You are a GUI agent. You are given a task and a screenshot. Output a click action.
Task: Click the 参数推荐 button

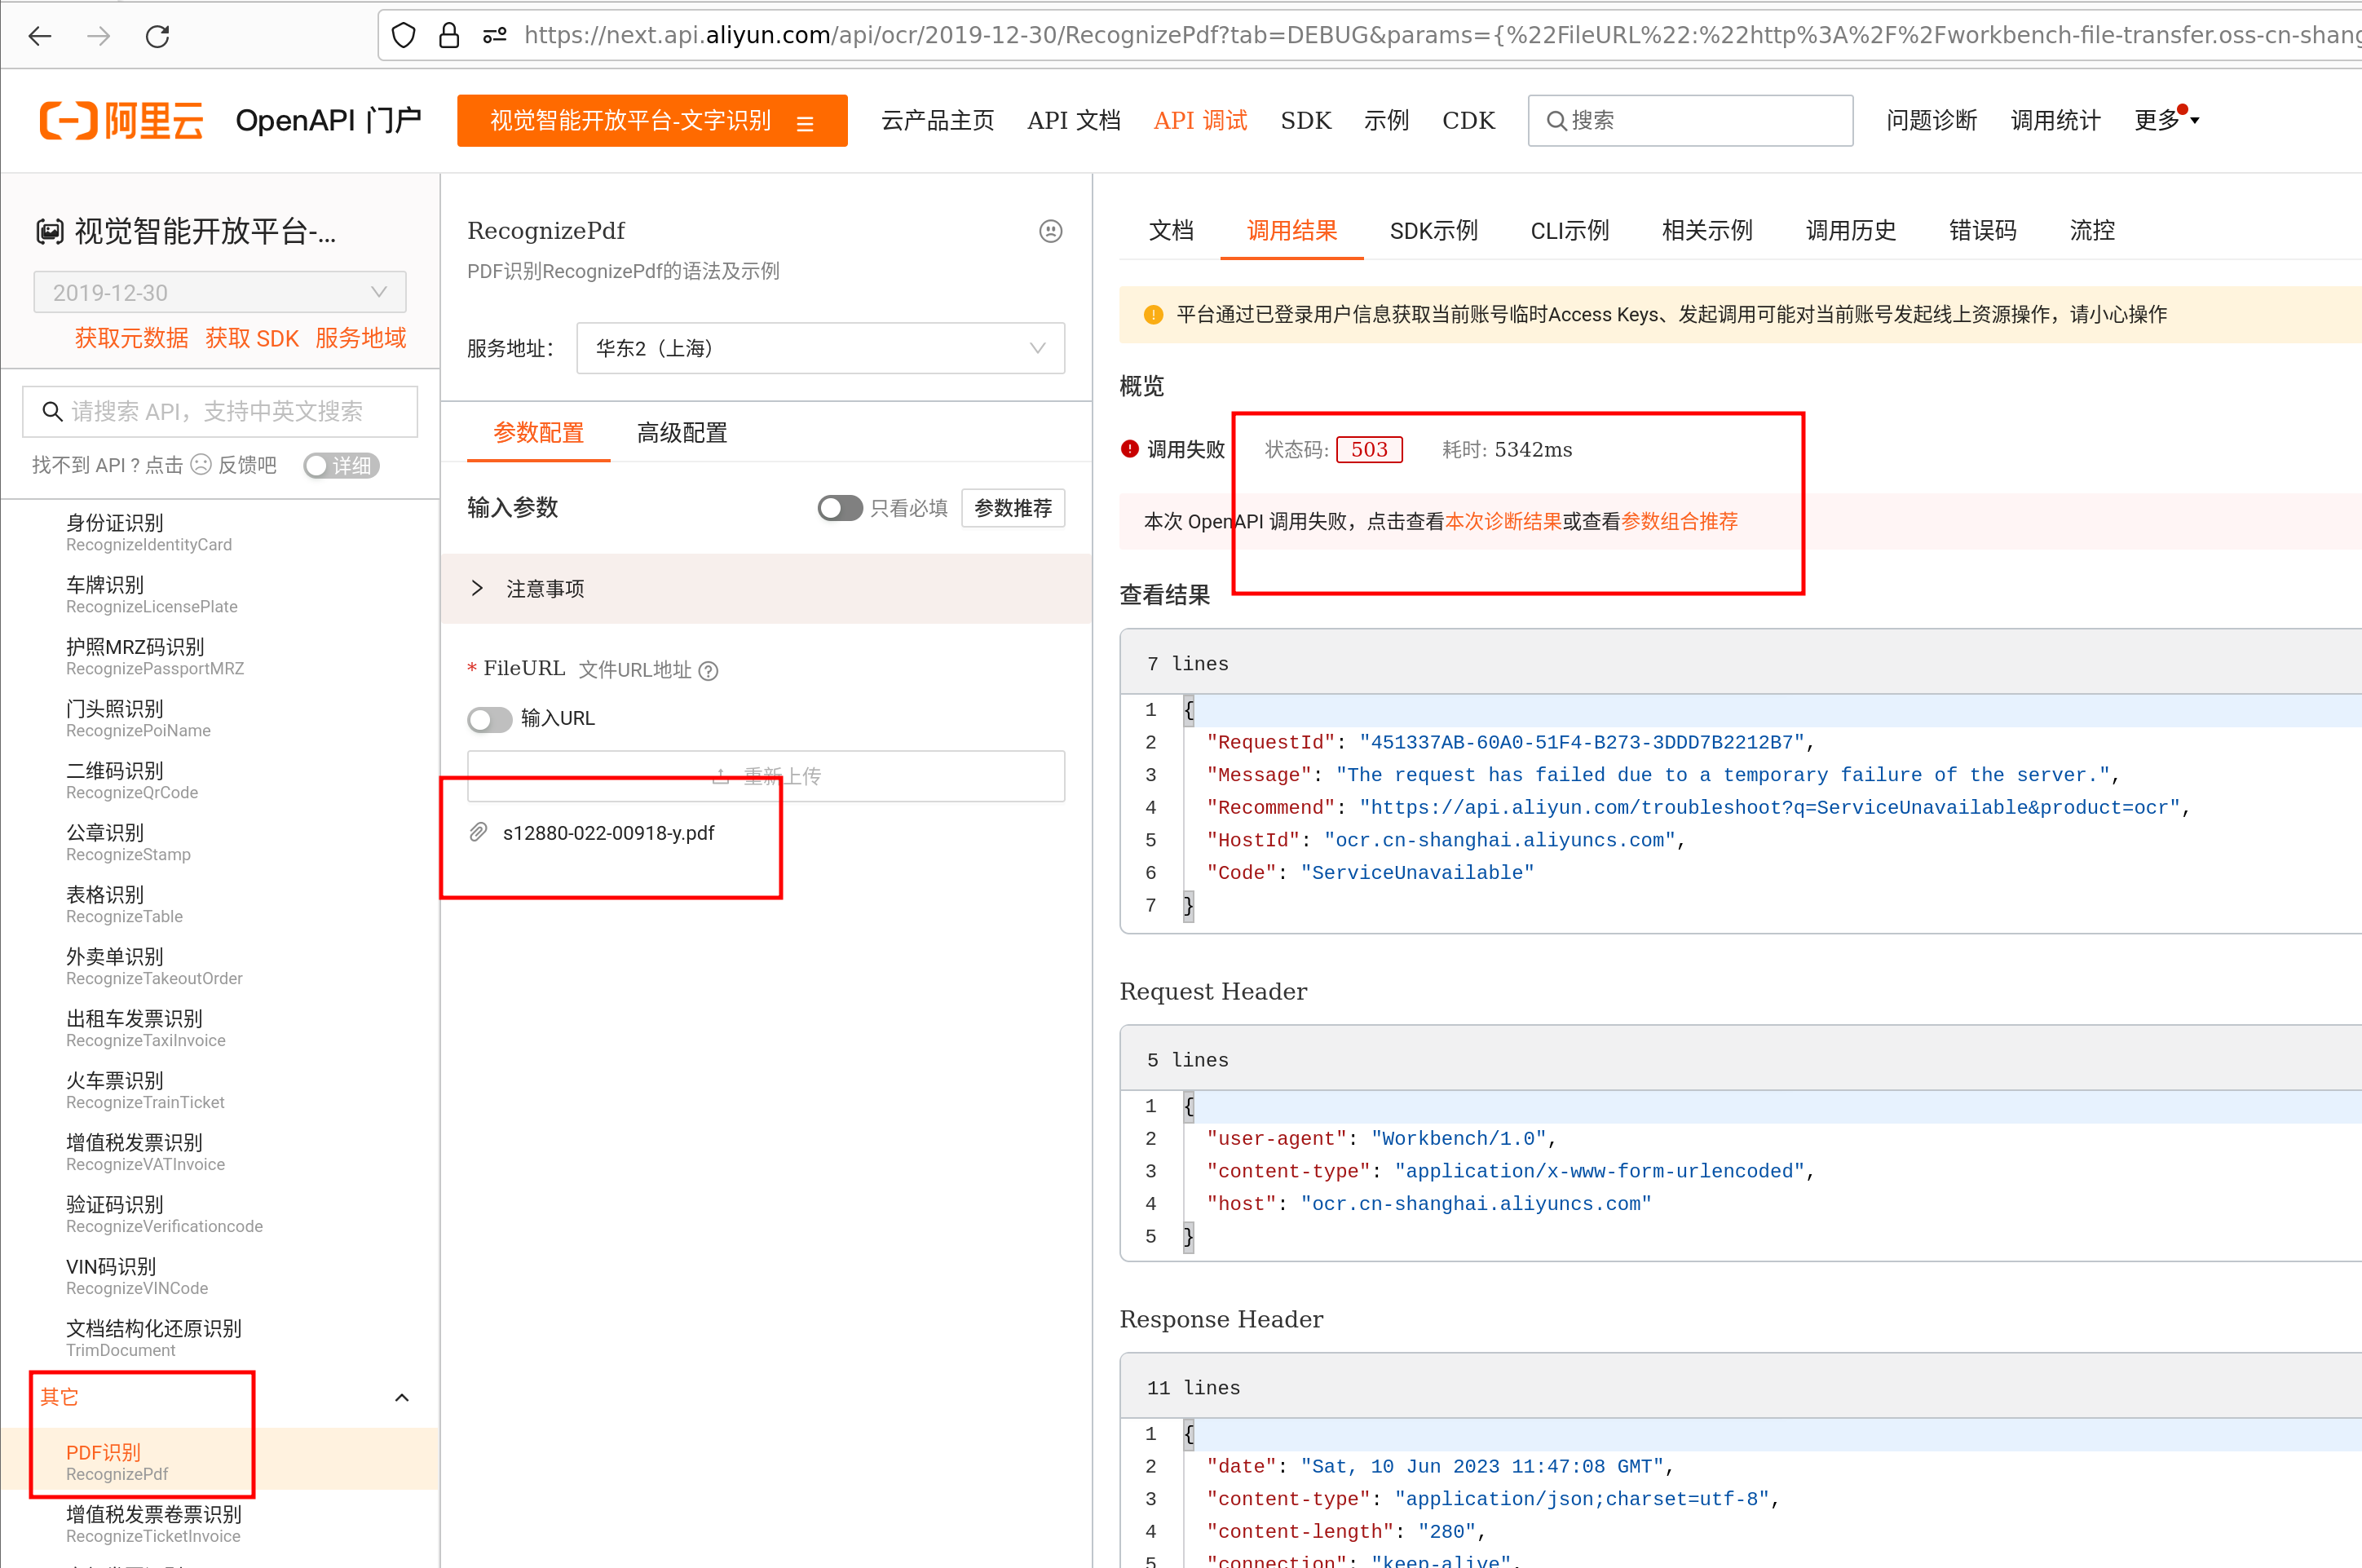tap(1013, 508)
